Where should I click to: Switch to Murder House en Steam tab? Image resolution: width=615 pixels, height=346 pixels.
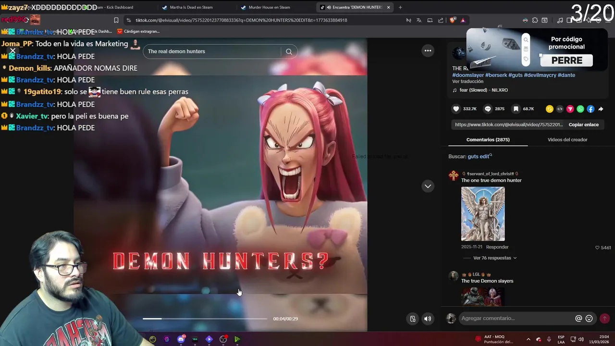pyautogui.click(x=269, y=7)
